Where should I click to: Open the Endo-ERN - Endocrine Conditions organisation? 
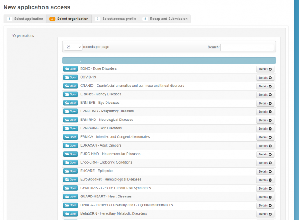[x=70, y=162]
